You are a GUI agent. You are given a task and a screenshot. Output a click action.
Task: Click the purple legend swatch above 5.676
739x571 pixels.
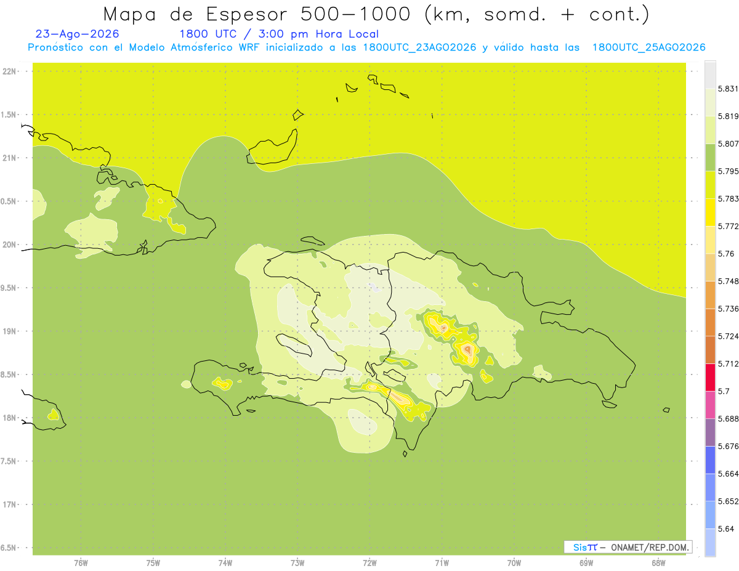[x=710, y=432]
